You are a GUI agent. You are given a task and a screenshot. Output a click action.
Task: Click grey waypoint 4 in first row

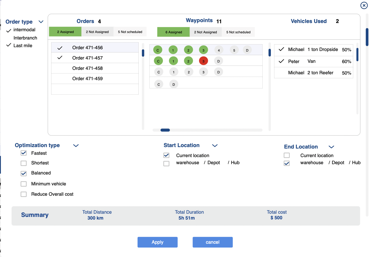219,50
